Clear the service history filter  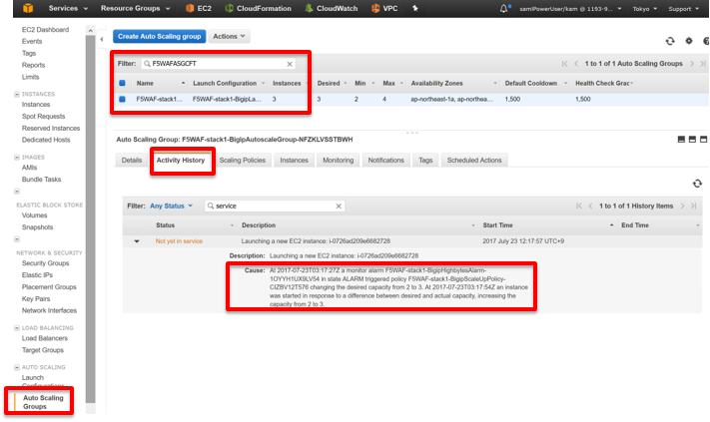pyautogui.click(x=339, y=207)
